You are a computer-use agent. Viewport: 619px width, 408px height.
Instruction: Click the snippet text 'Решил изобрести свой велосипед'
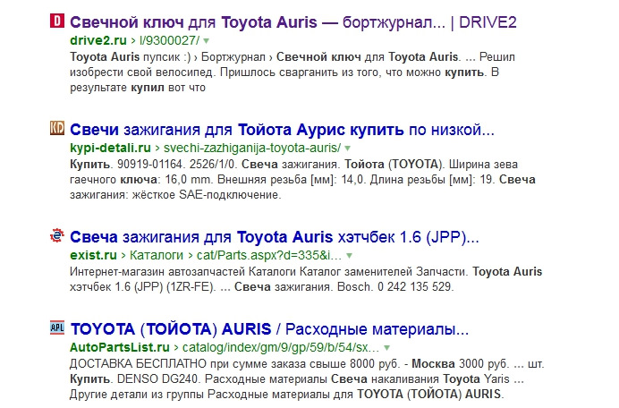coord(293,64)
